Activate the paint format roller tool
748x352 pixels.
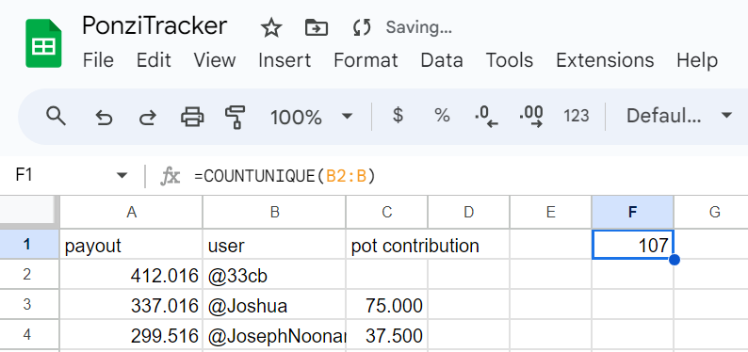tap(236, 117)
